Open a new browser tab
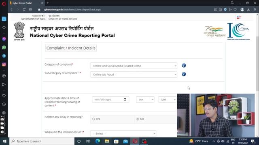Viewport: 259px width, 145px height. click(48, 3)
